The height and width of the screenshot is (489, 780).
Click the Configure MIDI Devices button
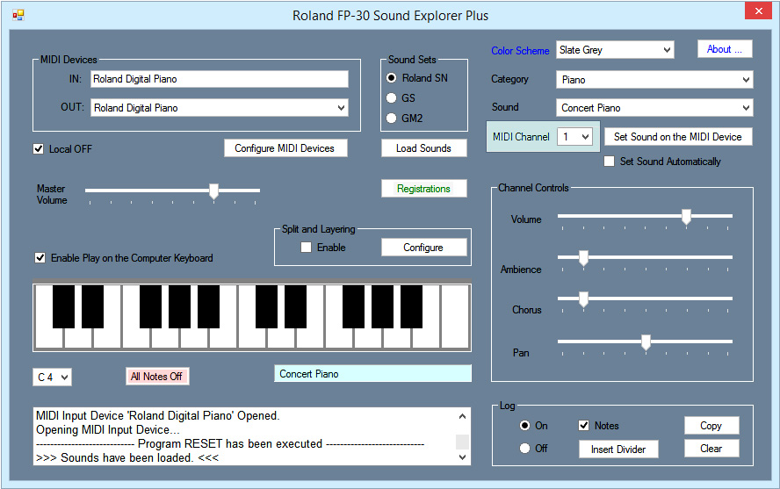(285, 148)
